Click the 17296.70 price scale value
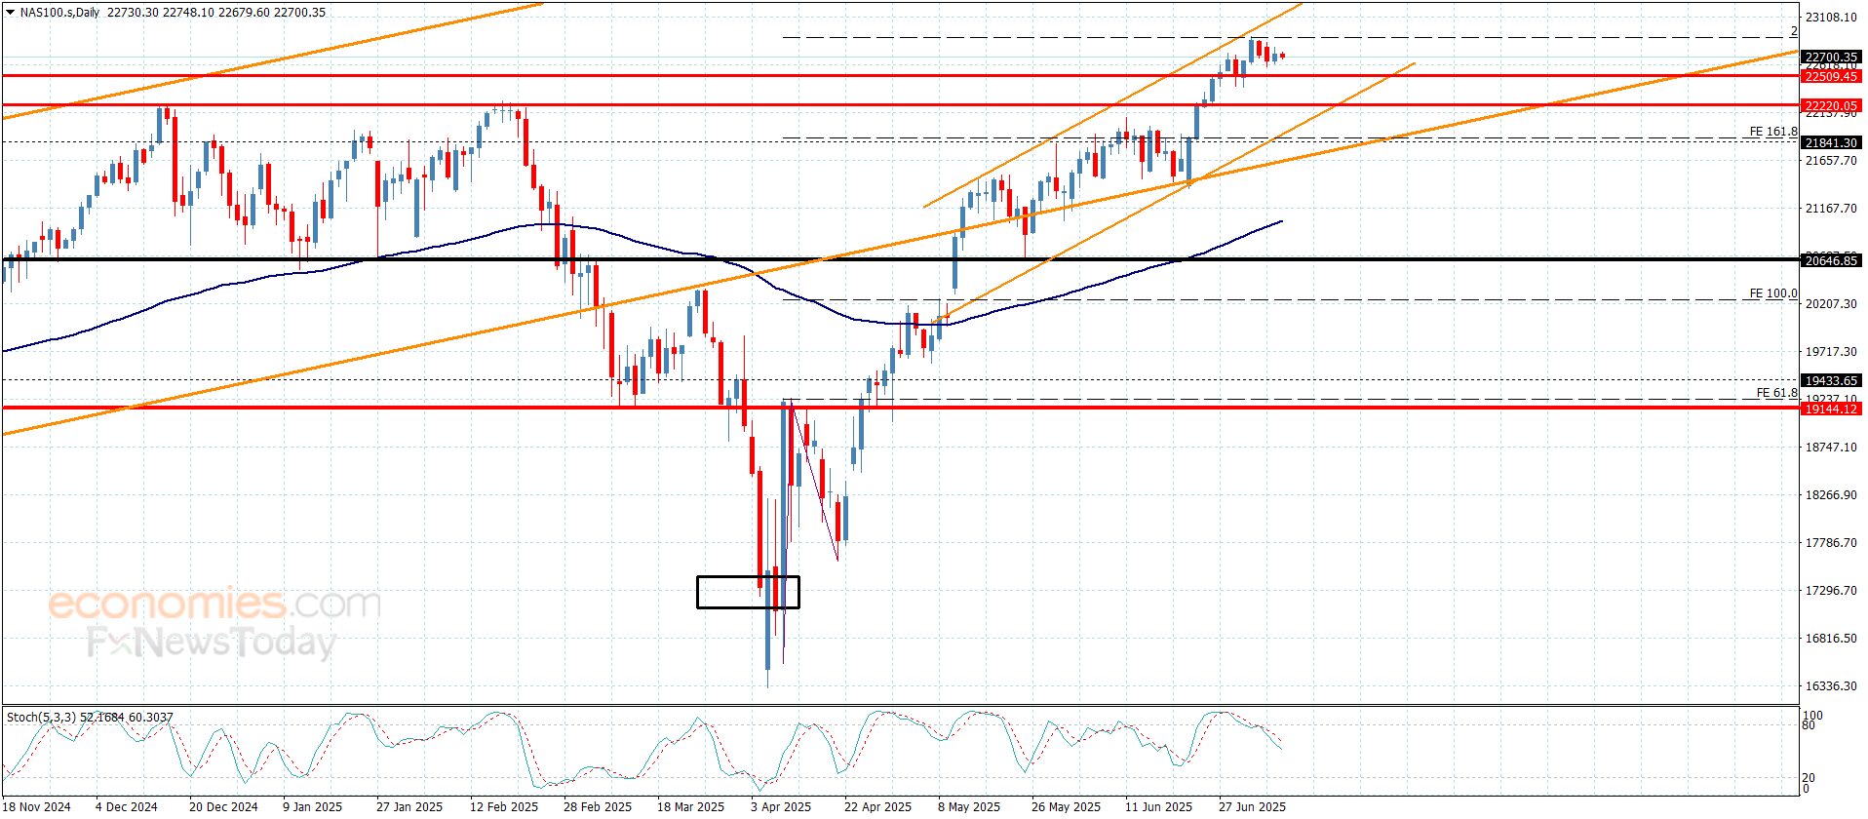 [x=1831, y=590]
